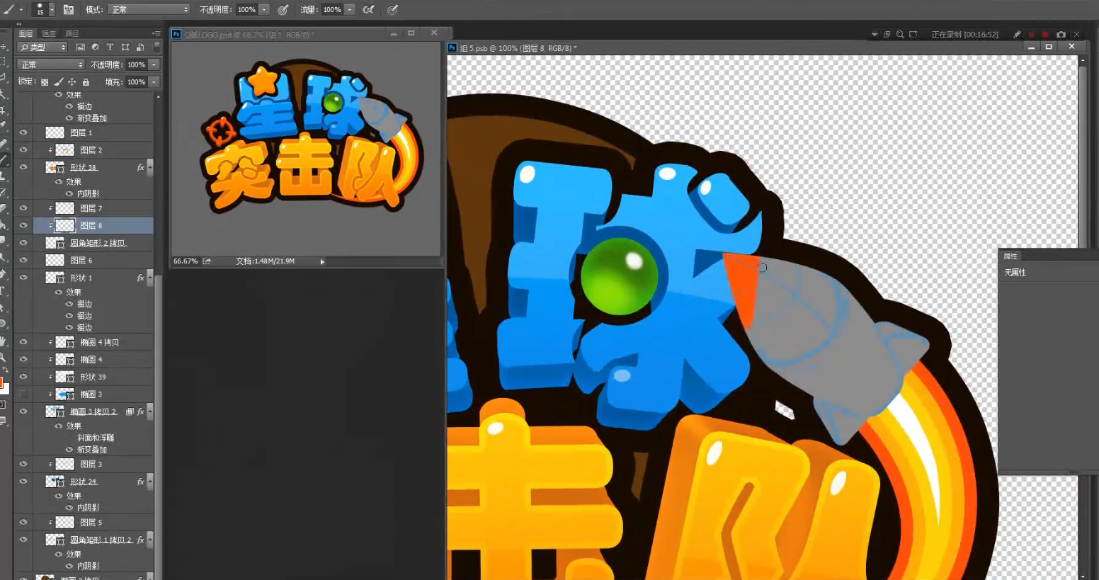Toggle pressure-for-size icon at options bar end
Screen dimensions: 1099x580
(x=393, y=10)
